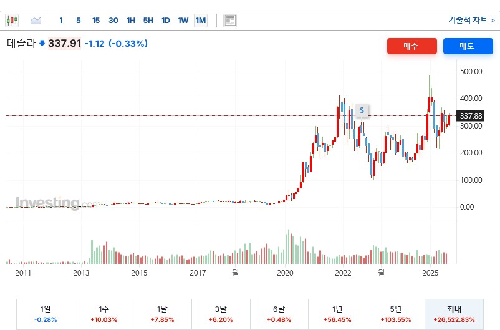The height and width of the screenshot is (330, 500).
Task: Click the S split marker on chart
Action: (361, 110)
